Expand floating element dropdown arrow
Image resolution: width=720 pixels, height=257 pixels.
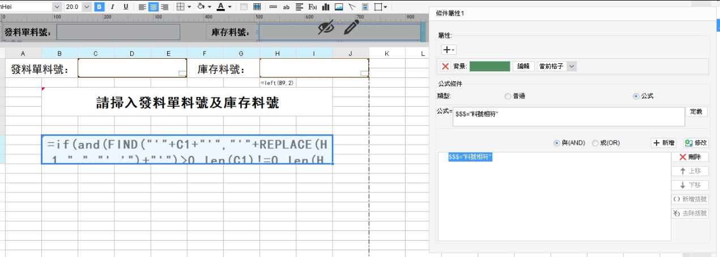click(x=386, y=7)
